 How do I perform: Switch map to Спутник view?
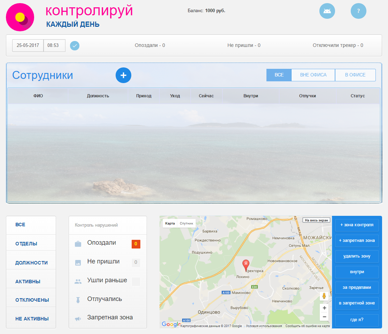(x=187, y=223)
